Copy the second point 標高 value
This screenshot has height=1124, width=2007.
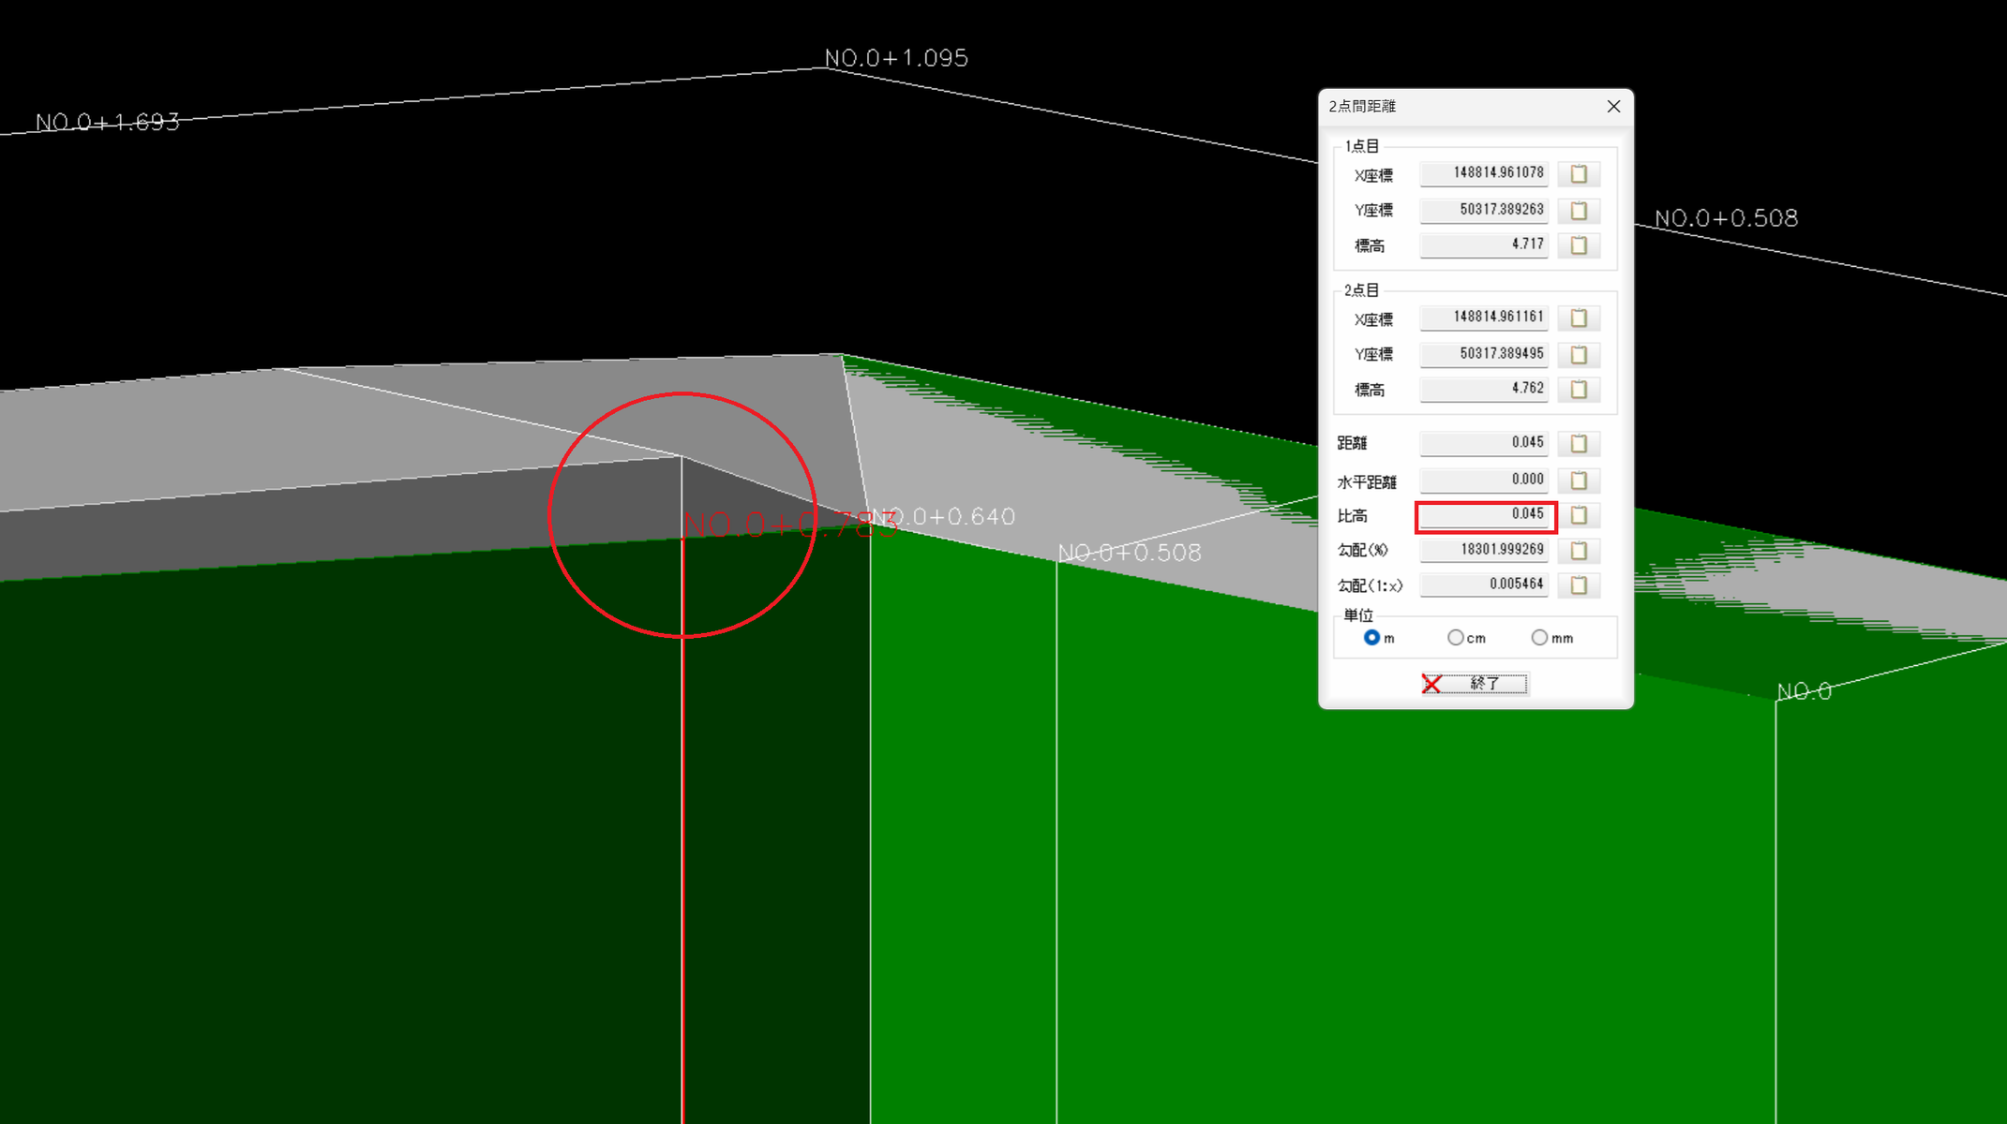[1579, 389]
